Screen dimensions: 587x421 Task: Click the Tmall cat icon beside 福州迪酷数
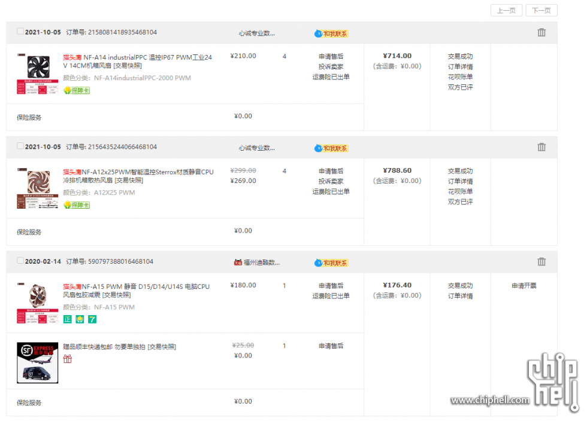(x=238, y=263)
